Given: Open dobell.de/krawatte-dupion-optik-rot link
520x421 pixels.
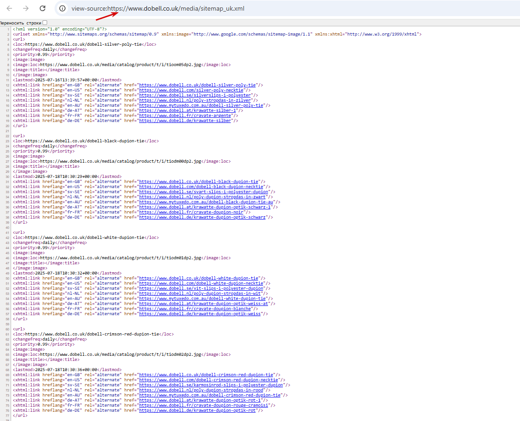Looking at the screenshot, I should pyautogui.click(x=197, y=410).
